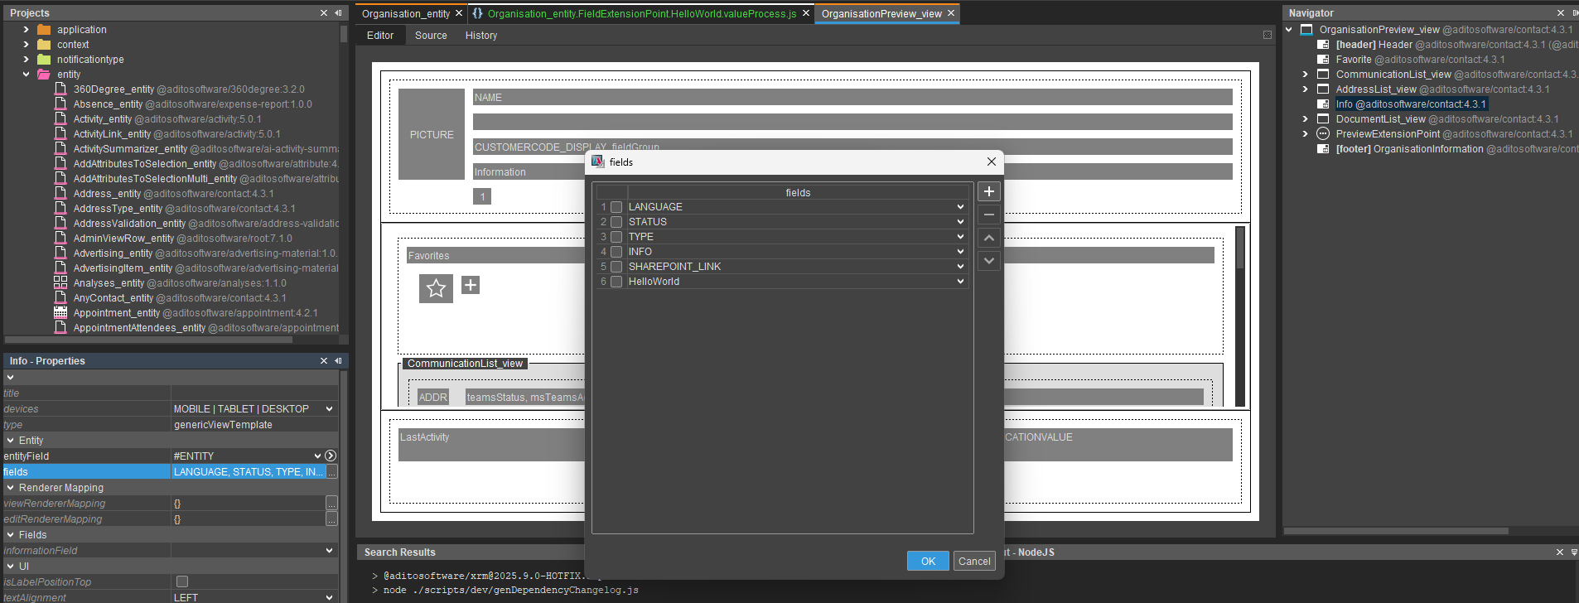Check the LANGUAGE field checkbox
Viewport: 1579px width, 603px height.
(616, 207)
